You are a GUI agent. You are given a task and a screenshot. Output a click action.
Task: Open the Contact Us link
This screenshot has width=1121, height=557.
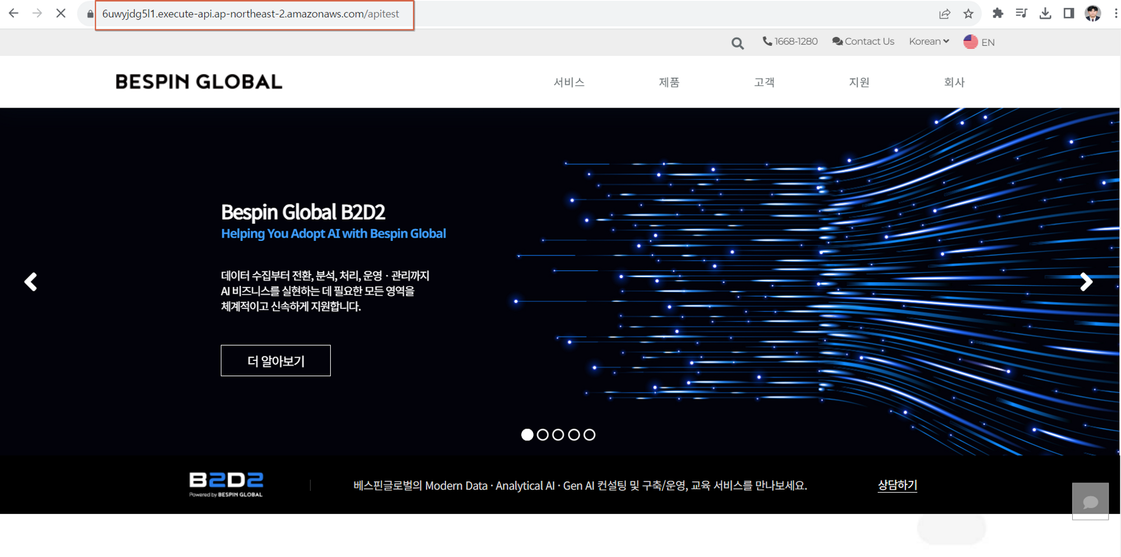pos(863,41)
